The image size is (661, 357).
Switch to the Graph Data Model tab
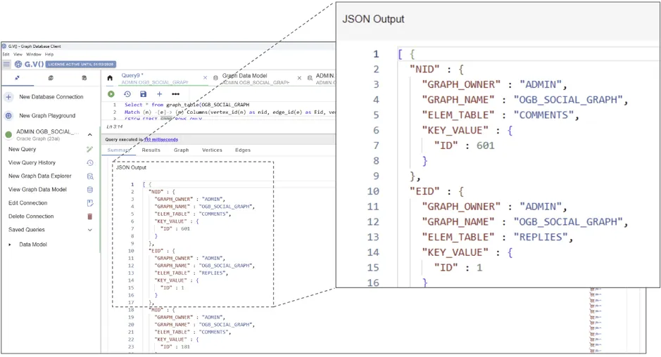point(256,78)
